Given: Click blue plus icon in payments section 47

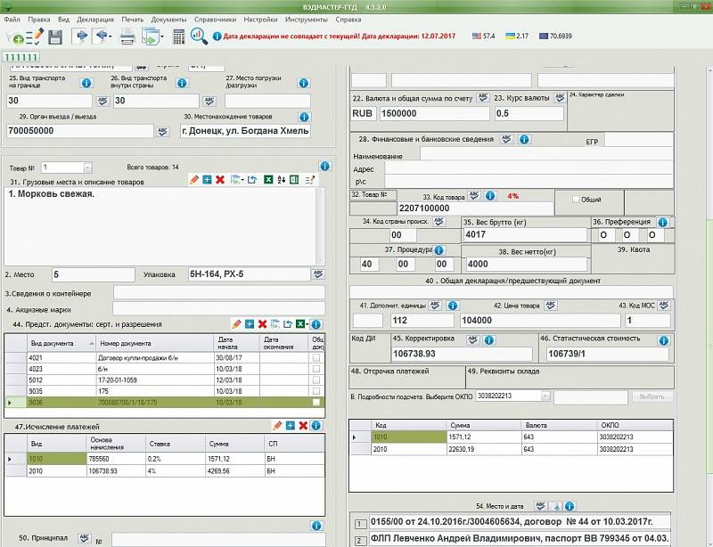Looking at the screenshot, I should tap(291, 426).
